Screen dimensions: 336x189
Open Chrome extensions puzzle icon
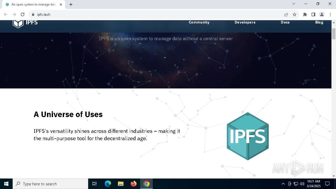point(305,14)
